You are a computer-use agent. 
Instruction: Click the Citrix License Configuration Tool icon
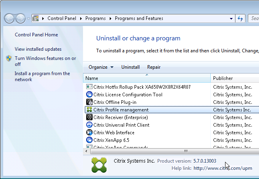pyautogui.click(x=89, y=94)
